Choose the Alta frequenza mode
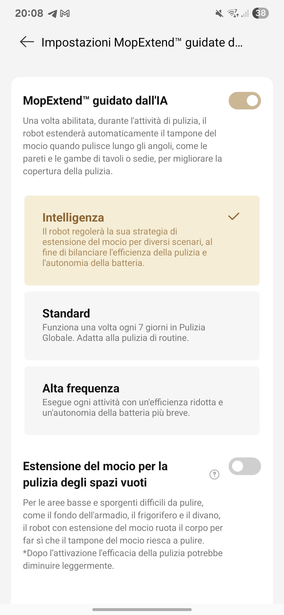Viewport: 284px width, 615px height. (x=142, y=401)
